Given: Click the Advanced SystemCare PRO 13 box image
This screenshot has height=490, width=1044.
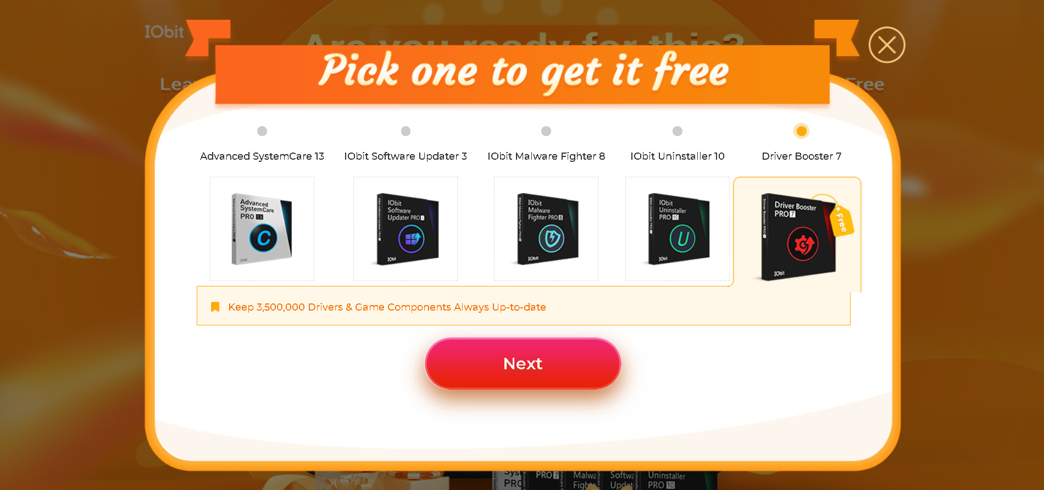Looking at the screenshot, I should tap(262, 229).
